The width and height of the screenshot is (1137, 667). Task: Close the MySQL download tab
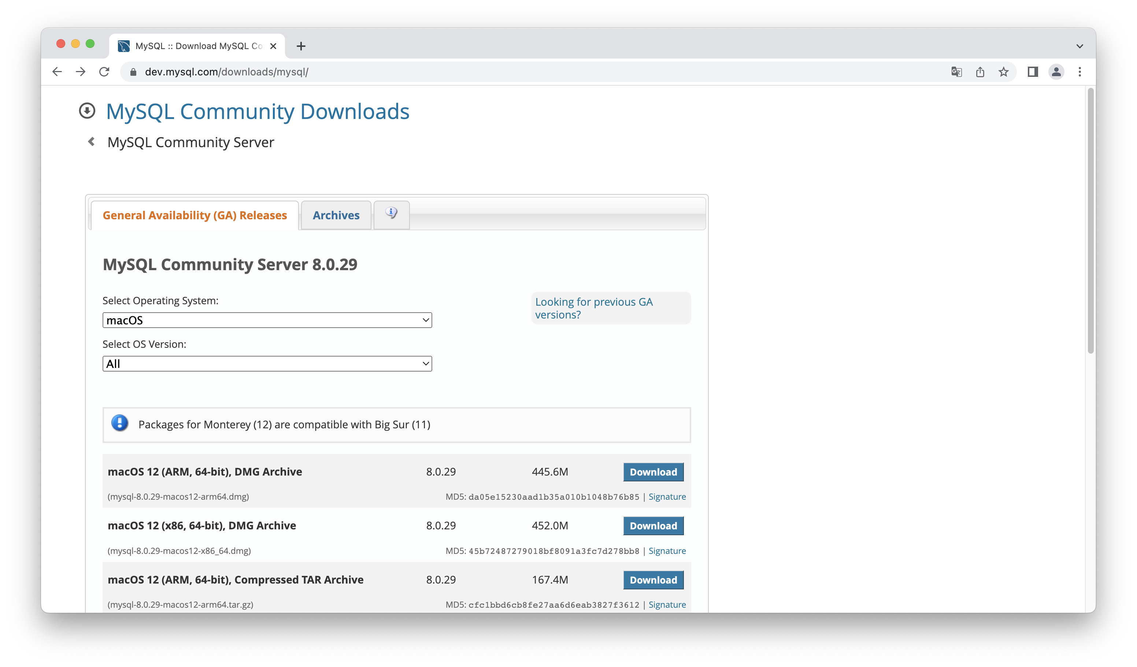click(x=273, y=46)
